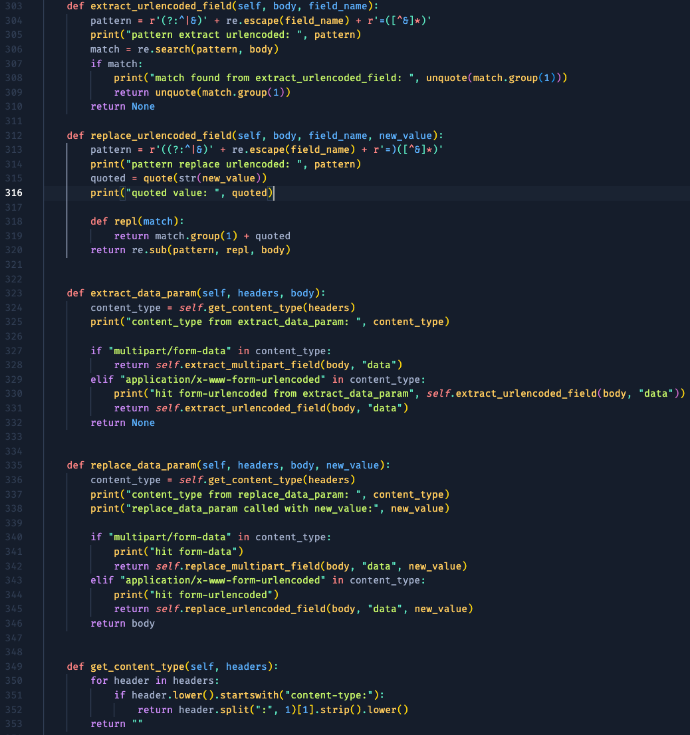
Task: Click replace_urlencoded_field in its def on line 312
Action: pos(161,136)
